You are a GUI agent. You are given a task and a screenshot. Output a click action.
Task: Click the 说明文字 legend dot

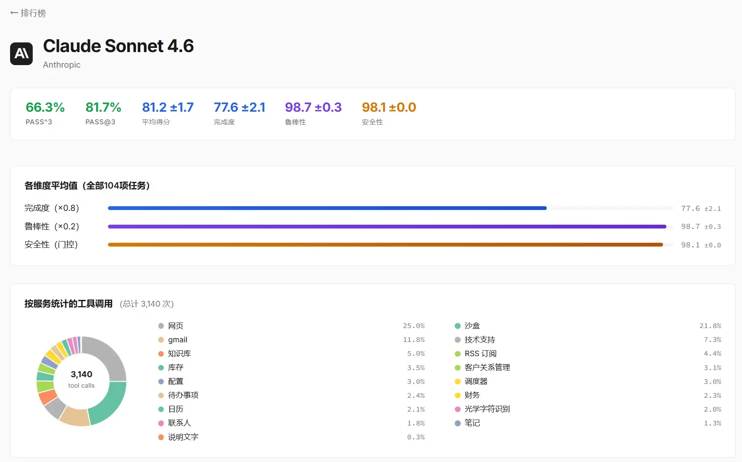[161, 437]
